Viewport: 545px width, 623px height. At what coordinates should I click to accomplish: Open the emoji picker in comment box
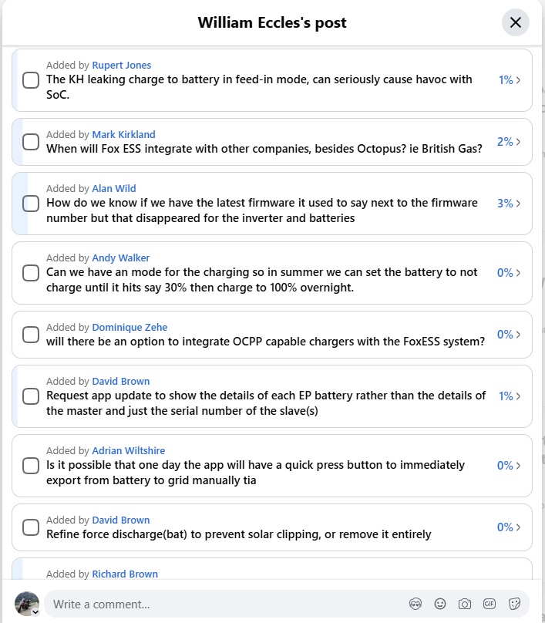pyautogui.click(x=439, y=604)
